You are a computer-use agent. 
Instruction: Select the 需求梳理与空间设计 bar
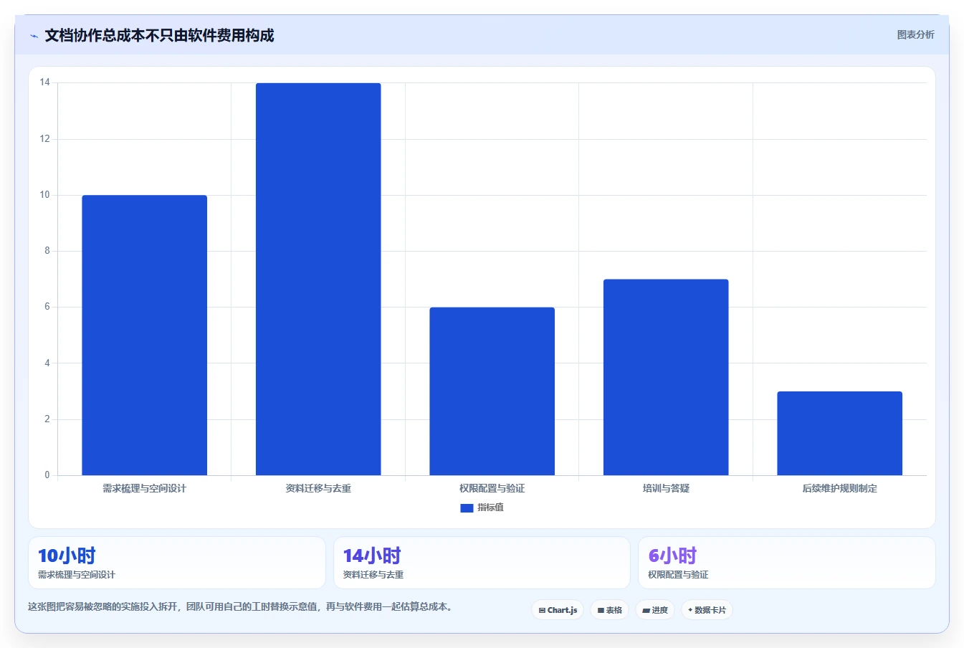144,335
